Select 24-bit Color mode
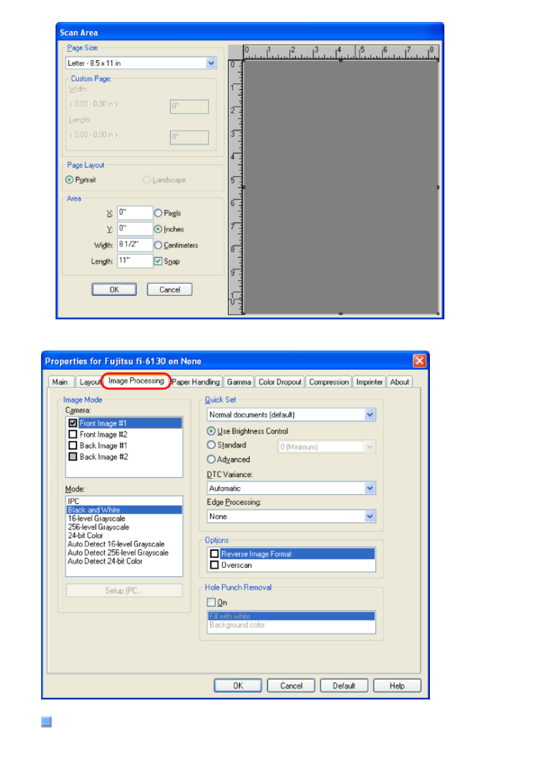 coord(124,536)
